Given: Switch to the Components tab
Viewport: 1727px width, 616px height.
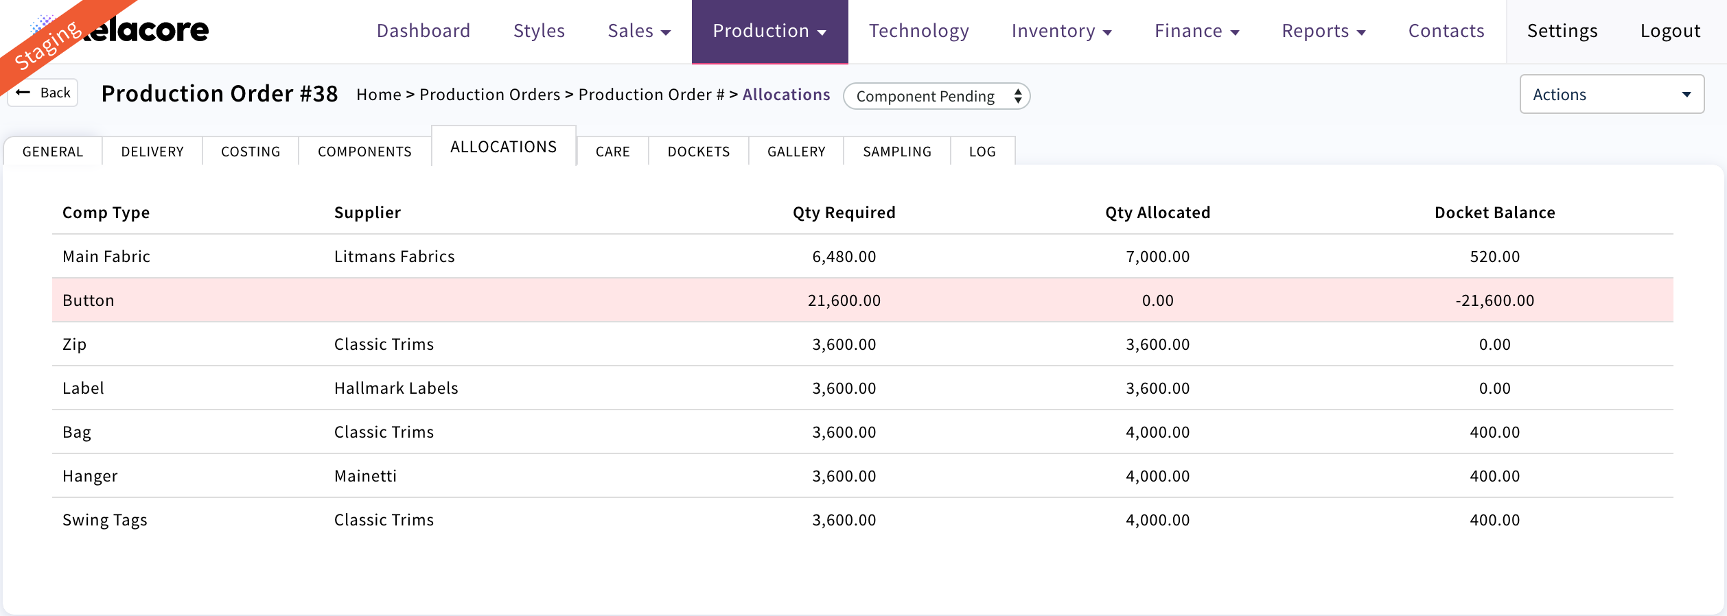Looking at the screenshot, I should pyautogui.click(x=364, y=152).
